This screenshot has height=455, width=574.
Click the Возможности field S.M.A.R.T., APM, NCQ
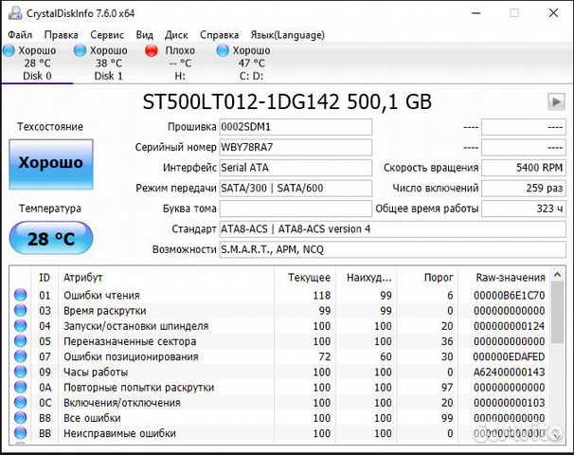(392, 250)
